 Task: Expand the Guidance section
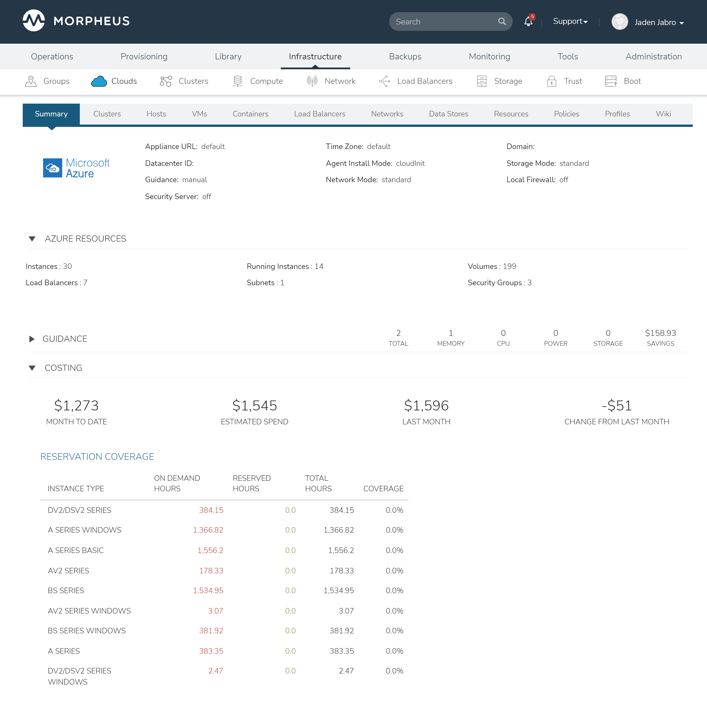click(32, 339)
